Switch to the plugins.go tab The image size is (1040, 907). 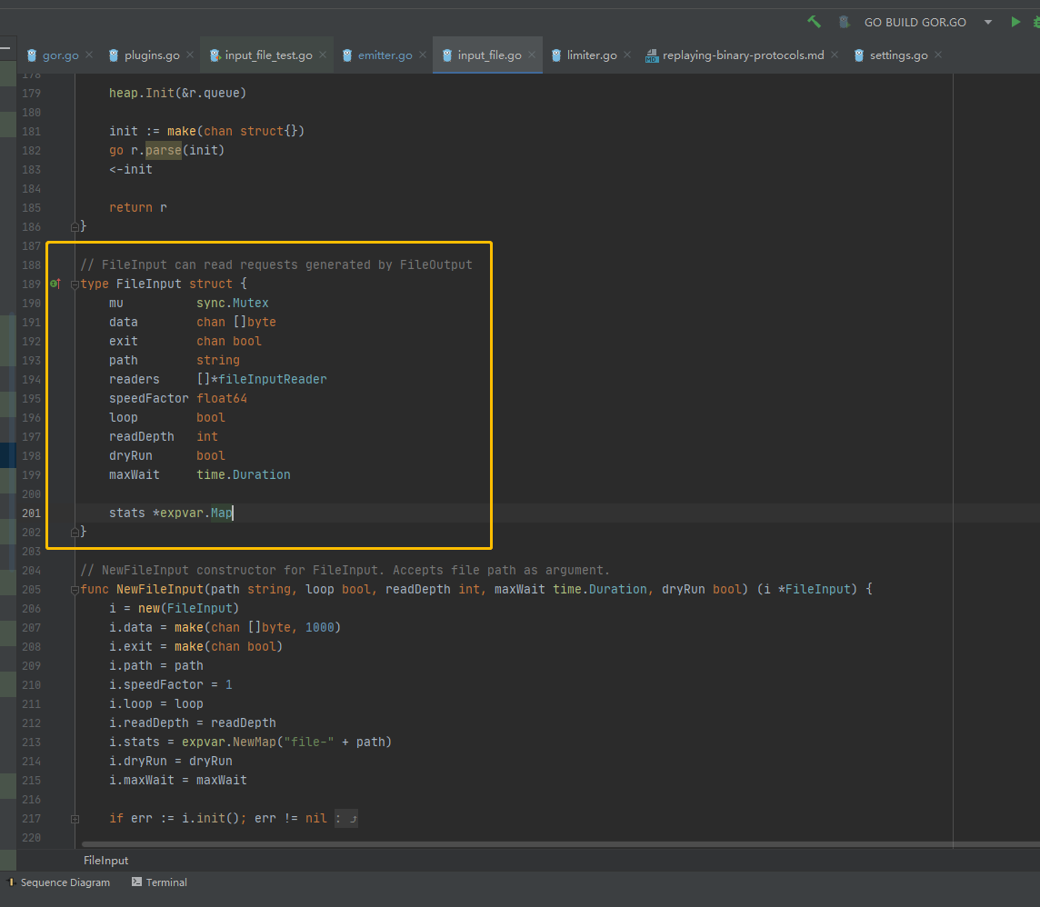click(x=152, y=55)
